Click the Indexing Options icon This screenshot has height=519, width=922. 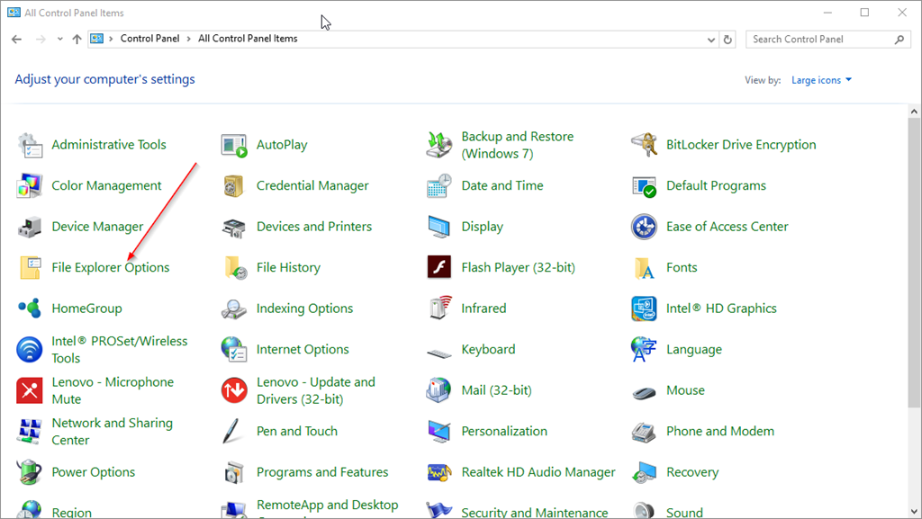pos(234,309)
